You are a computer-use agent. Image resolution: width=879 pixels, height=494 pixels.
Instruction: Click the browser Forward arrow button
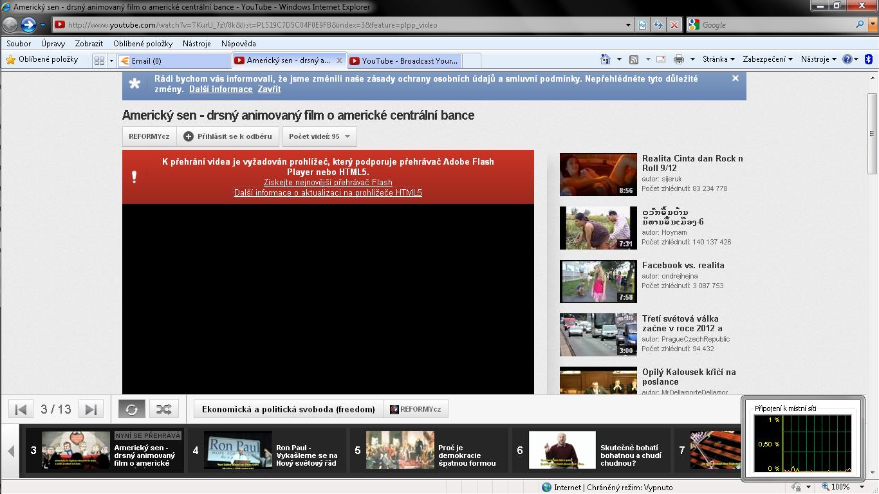click(28, 24)
